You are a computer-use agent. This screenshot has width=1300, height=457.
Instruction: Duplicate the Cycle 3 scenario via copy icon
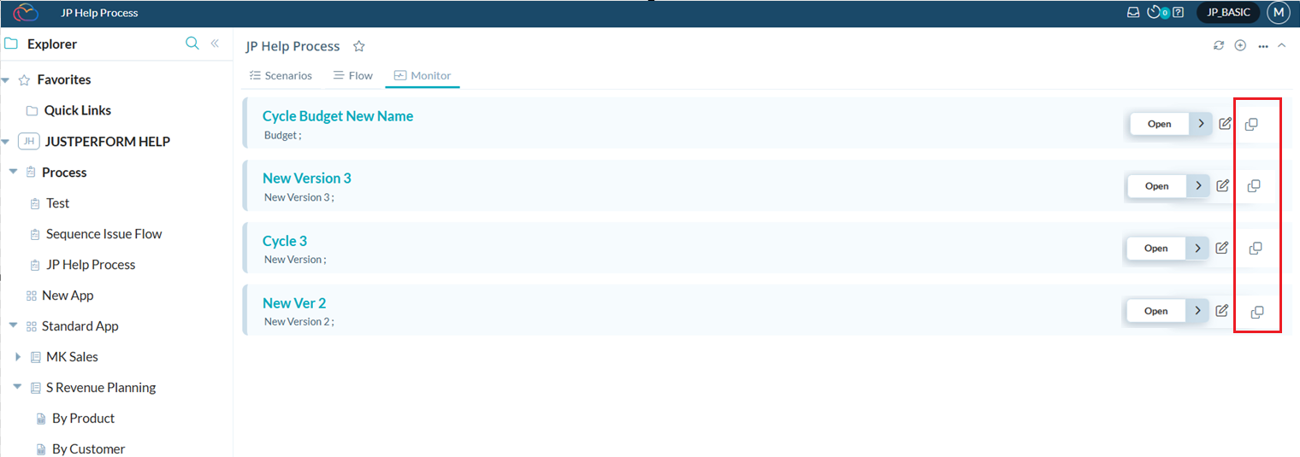click(x=1256, y=249)
